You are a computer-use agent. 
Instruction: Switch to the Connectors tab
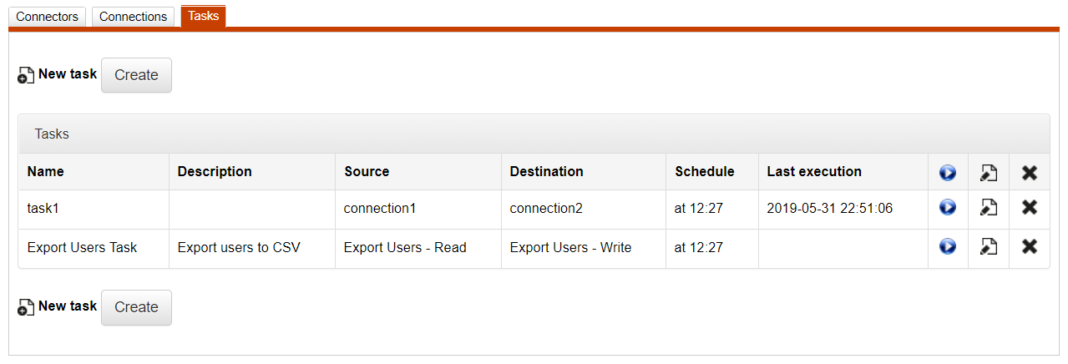(x=48, y=17)
